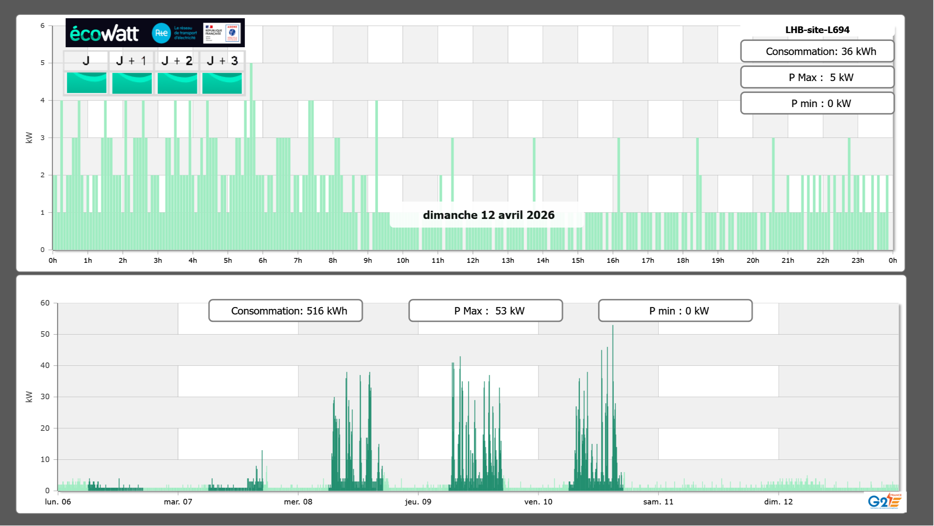The image size is (934, 526).
Task: Click the G2 France logo
Action: click(884, 501)
